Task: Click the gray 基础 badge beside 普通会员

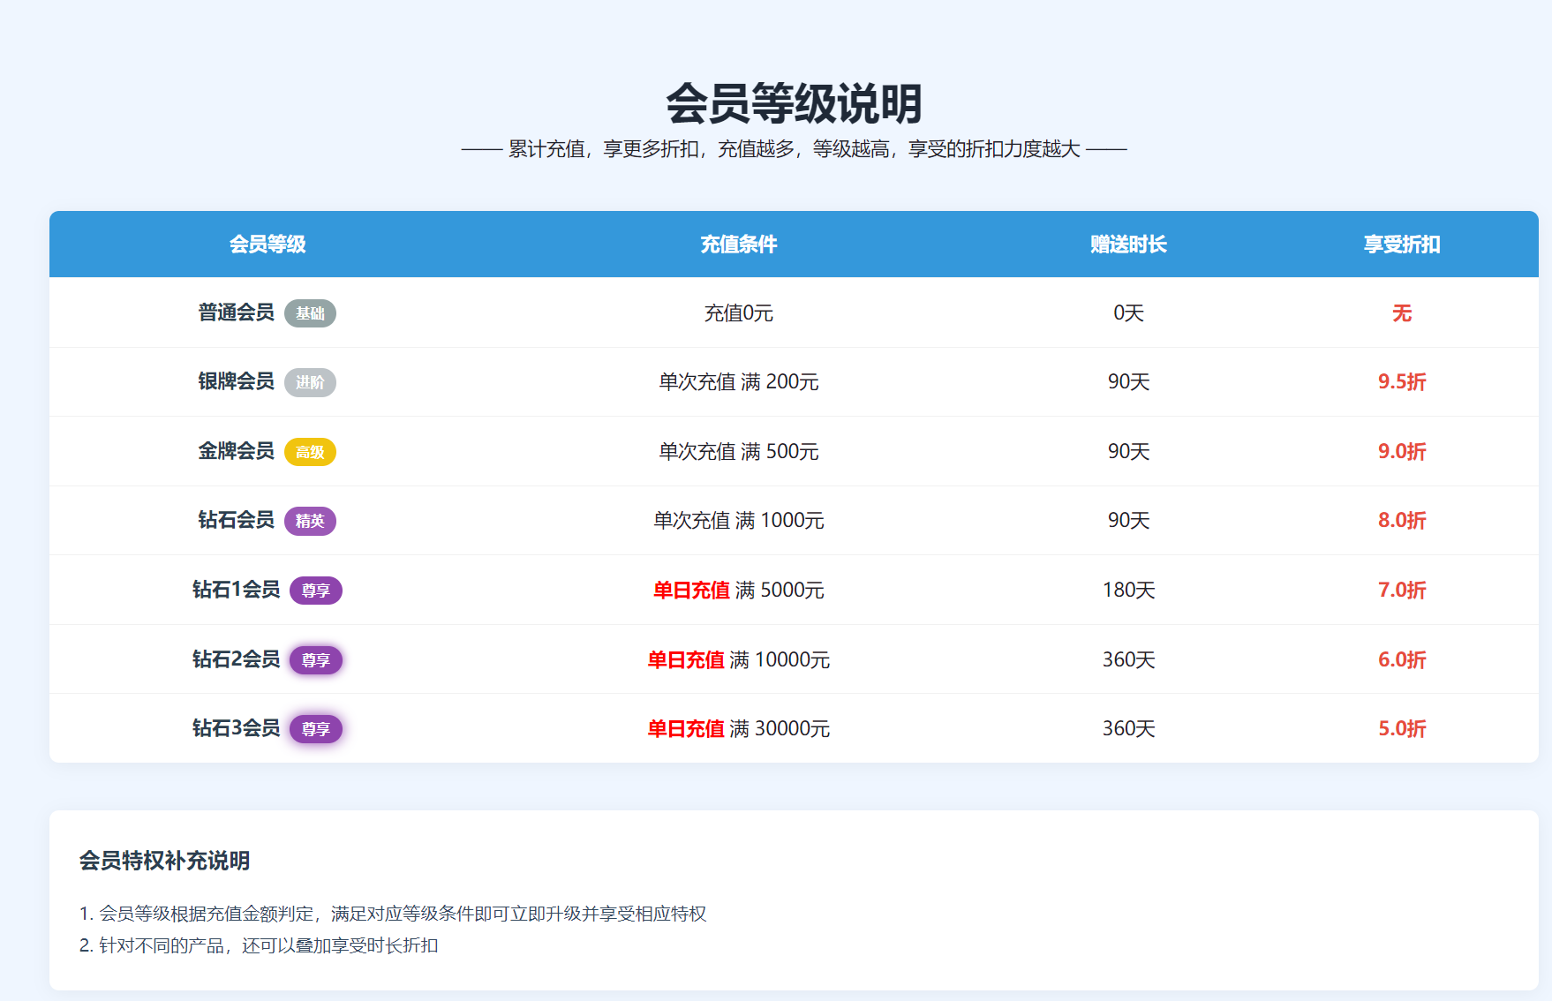Action: tap(310, 313)
